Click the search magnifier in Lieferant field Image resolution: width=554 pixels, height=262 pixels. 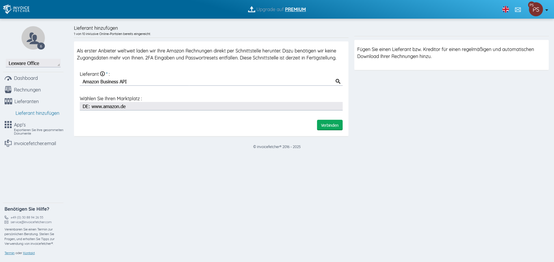338,81
